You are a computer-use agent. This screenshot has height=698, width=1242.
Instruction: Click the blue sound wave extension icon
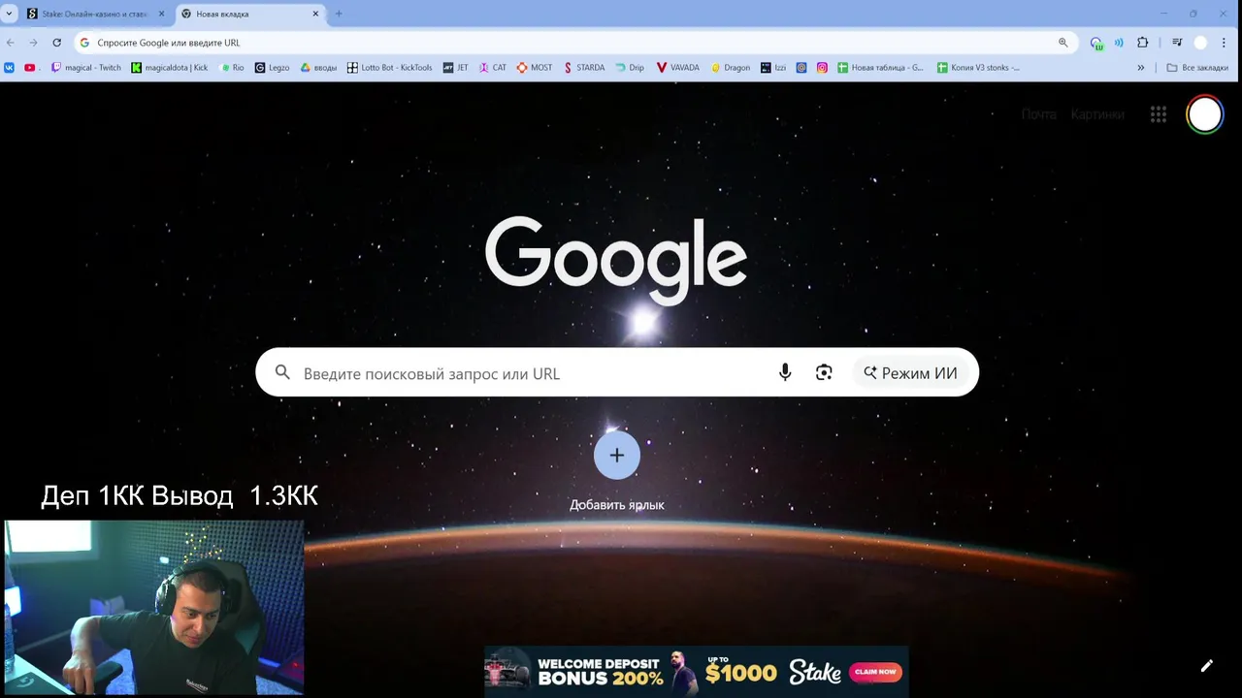pos(1119,43)
